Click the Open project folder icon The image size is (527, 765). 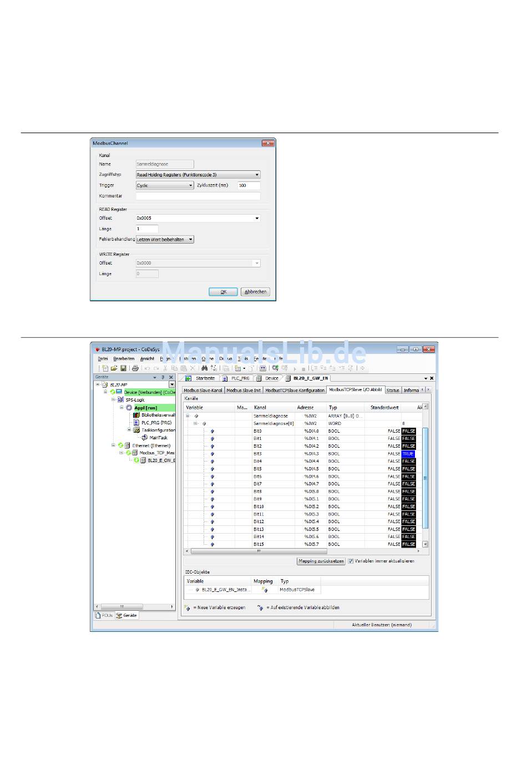[x=114, y=368]
